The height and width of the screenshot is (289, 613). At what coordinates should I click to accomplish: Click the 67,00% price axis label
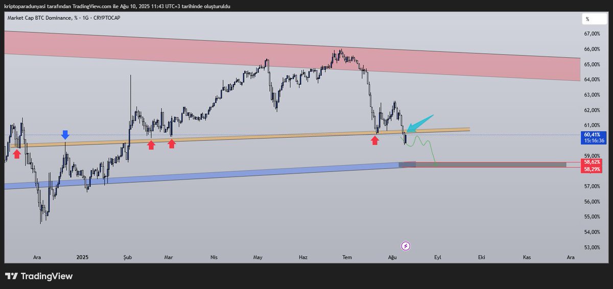tap(593, 34)
